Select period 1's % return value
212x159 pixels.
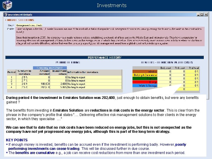tap(24, 77)
